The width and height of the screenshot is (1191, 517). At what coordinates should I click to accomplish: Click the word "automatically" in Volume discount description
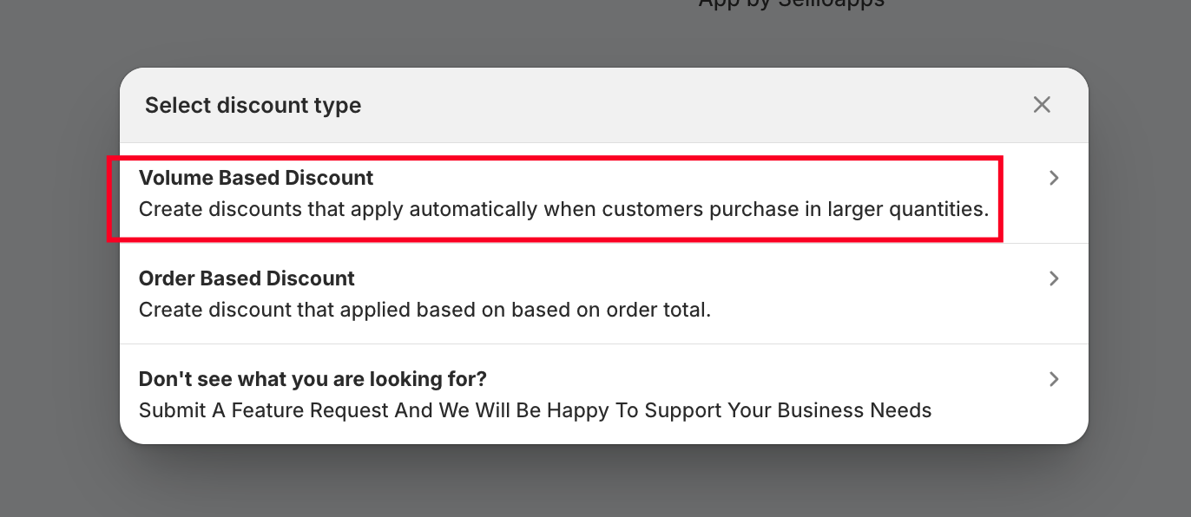[x=473, y=209]
